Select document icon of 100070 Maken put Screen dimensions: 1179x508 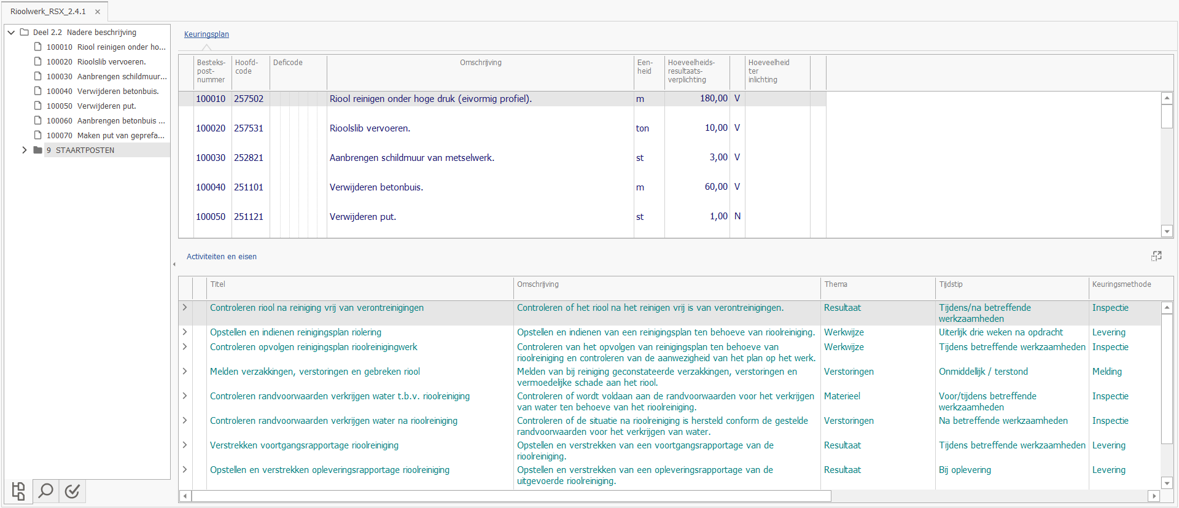pos(38,135)
